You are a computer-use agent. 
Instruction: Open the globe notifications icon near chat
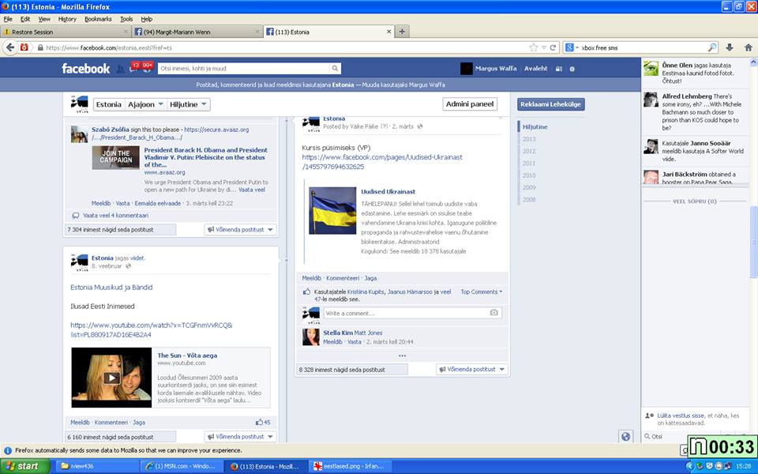click(625, 436)
